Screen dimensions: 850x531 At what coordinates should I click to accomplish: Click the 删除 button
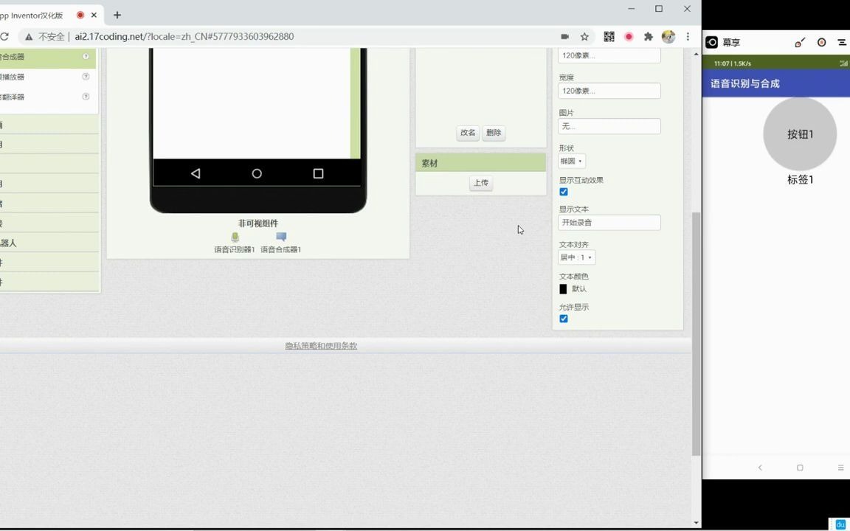tap(494, 133)
